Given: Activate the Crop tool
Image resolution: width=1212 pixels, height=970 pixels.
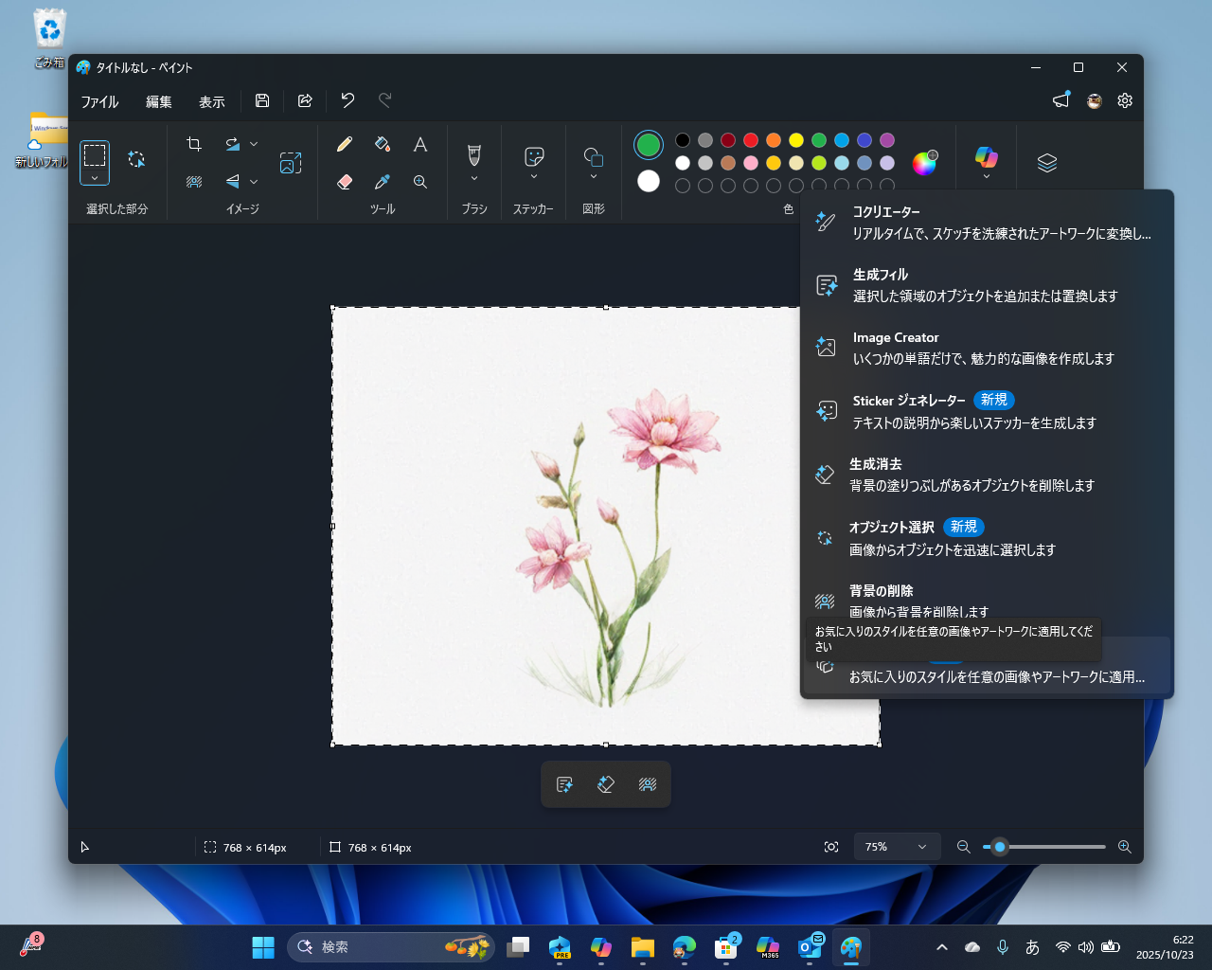Looking at the screenshot, I should pyautogui.click(x=193, y=143).
